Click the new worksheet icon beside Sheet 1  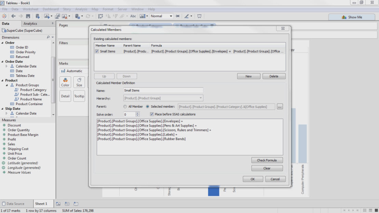[58, 204]
